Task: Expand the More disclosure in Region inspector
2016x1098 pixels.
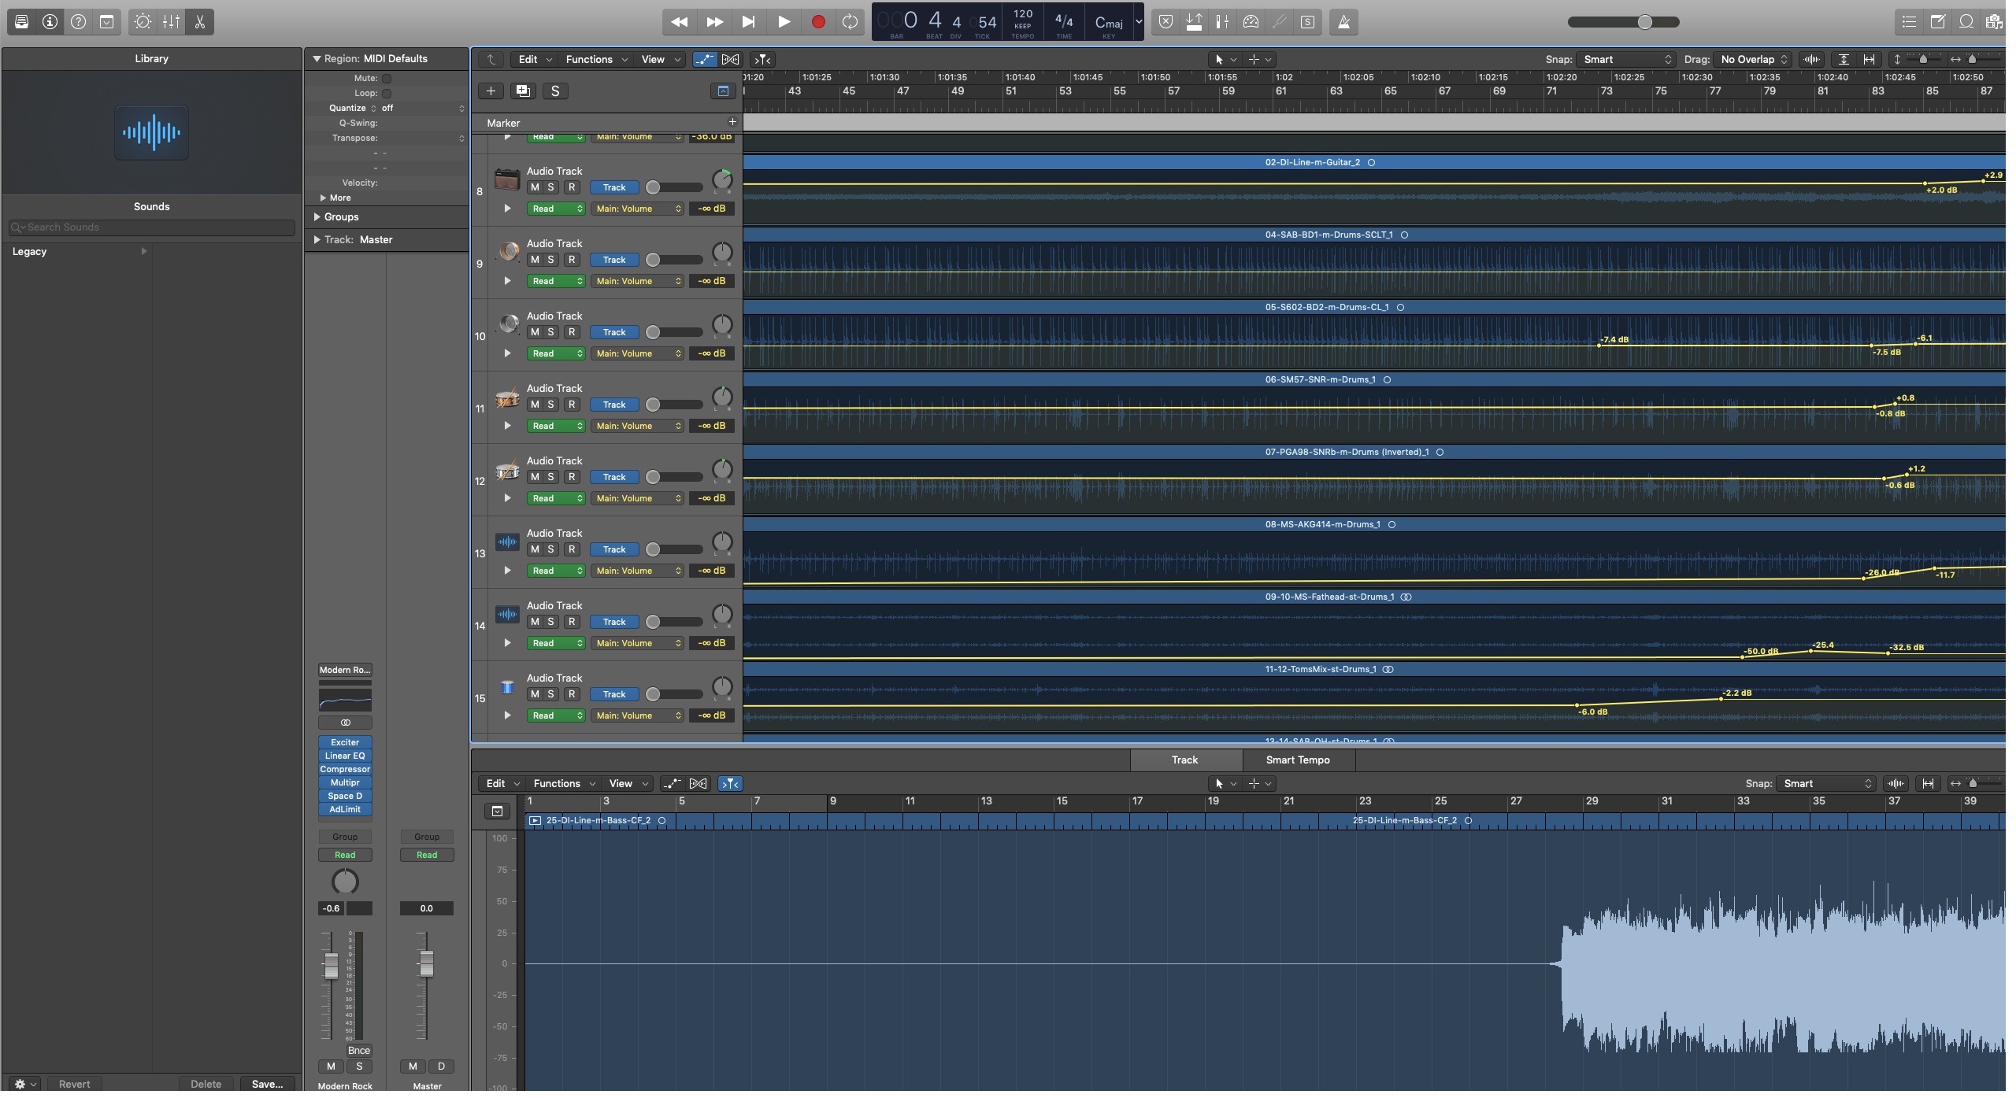Action: [x=323, y=198]
